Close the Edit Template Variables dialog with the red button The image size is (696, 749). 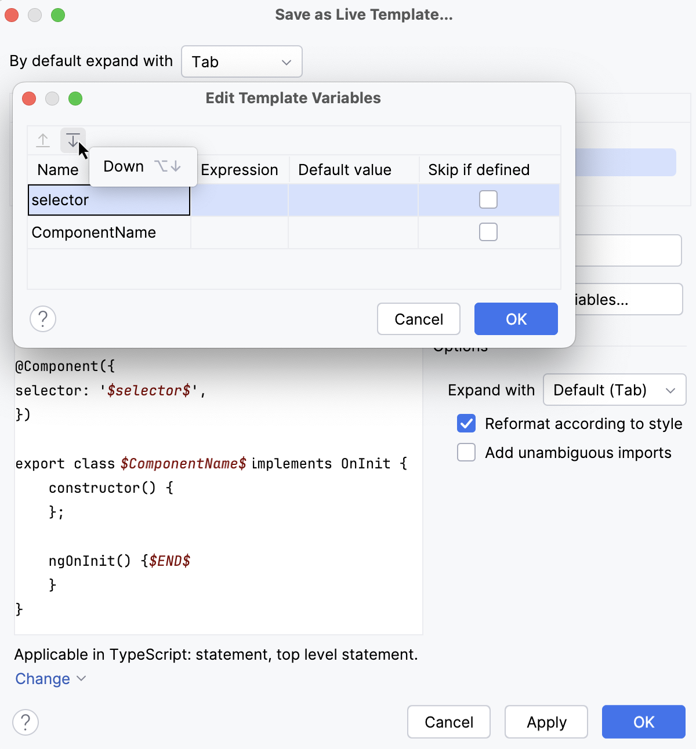(x=29, y=99)
